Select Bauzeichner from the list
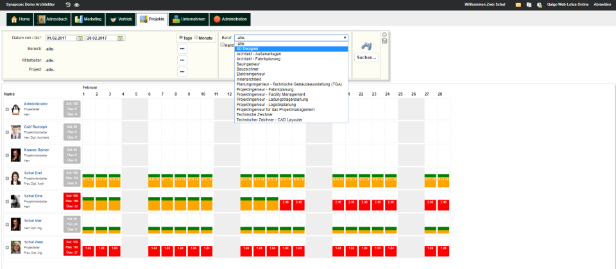The height and width of the screenshot is (269, 616). (291, 69)
